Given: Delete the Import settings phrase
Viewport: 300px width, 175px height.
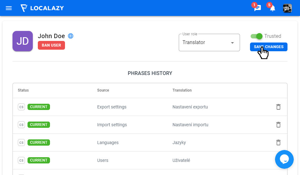Looking at the screenshot, I should coord(278,125).
